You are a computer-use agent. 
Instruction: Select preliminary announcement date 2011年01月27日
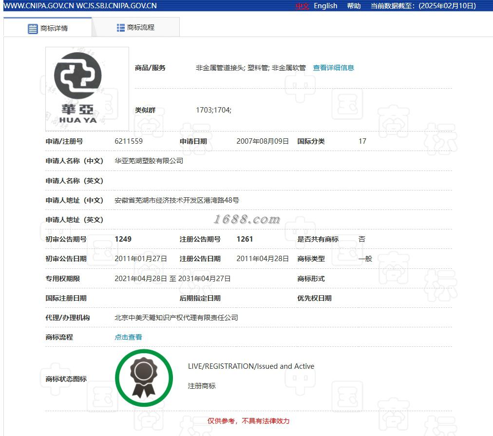(x=140, y=259)
